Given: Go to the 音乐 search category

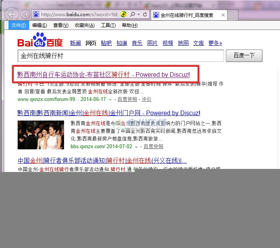Looking at the screenshot, I should (137, 43).
